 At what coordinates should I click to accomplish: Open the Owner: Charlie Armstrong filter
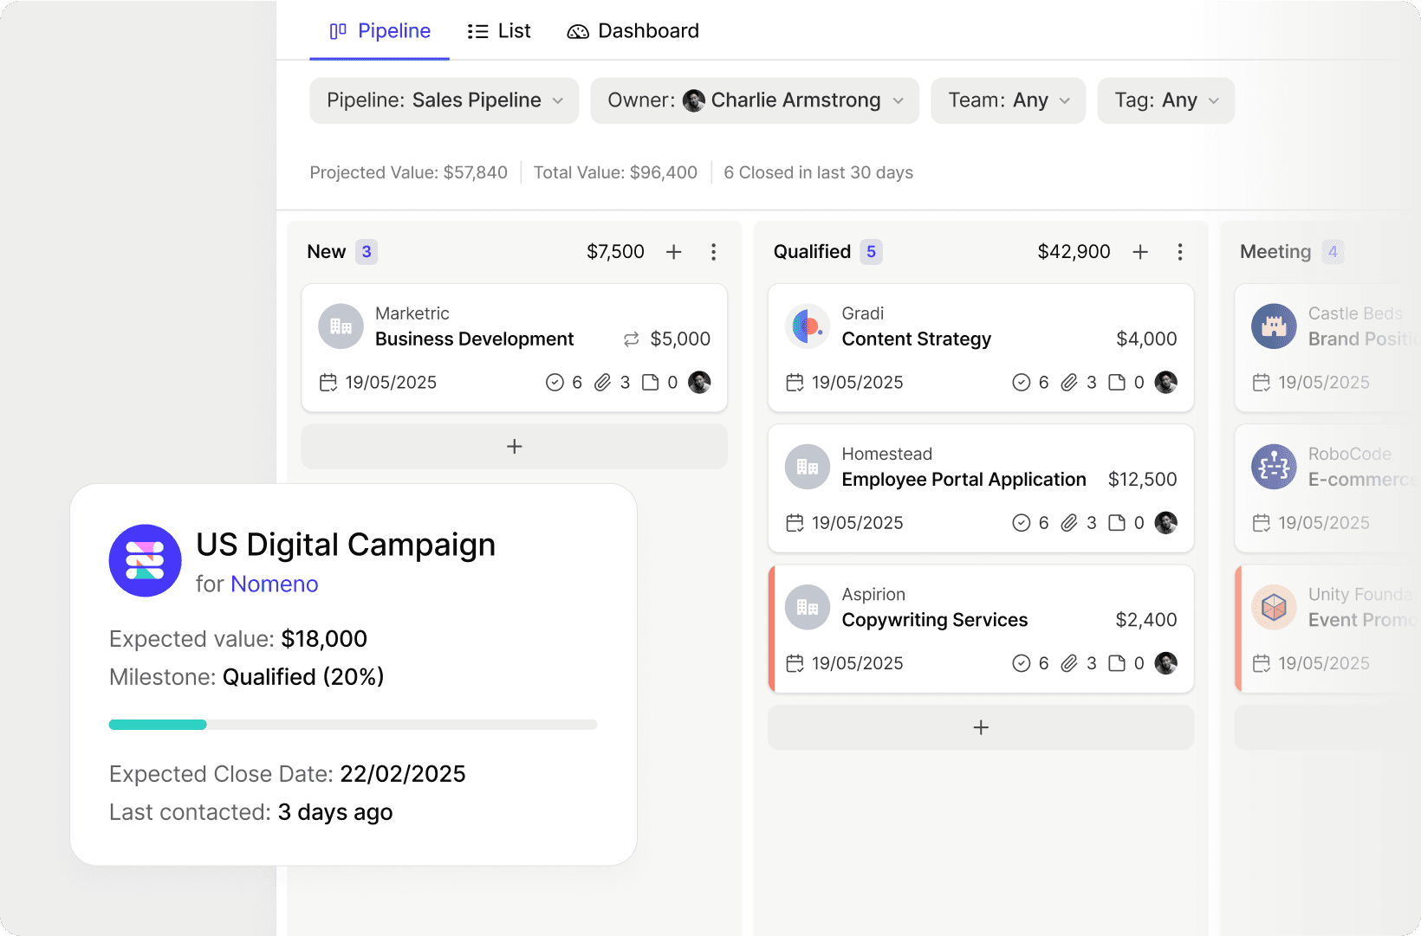click(754, 100)
